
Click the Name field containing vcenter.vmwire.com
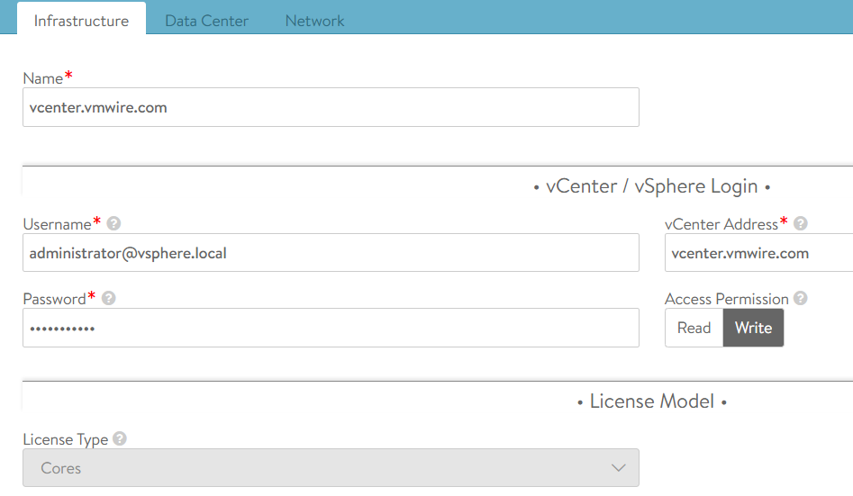click(331, 107)
